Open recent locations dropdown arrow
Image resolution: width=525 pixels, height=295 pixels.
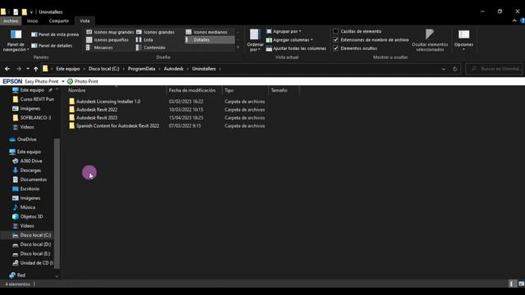click(28, 69)
